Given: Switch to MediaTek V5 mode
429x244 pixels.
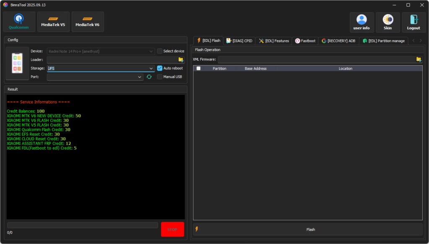Looking at the screenshot, I should pyautogui.click(x=53, y=21).
